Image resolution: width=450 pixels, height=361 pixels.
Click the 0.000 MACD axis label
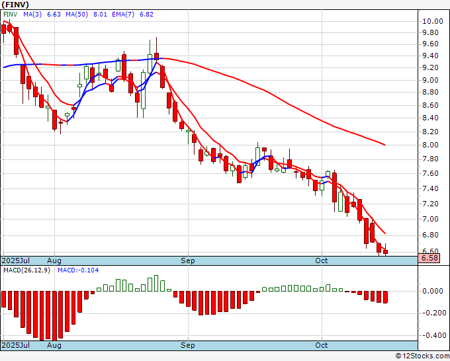coord(433,292)
